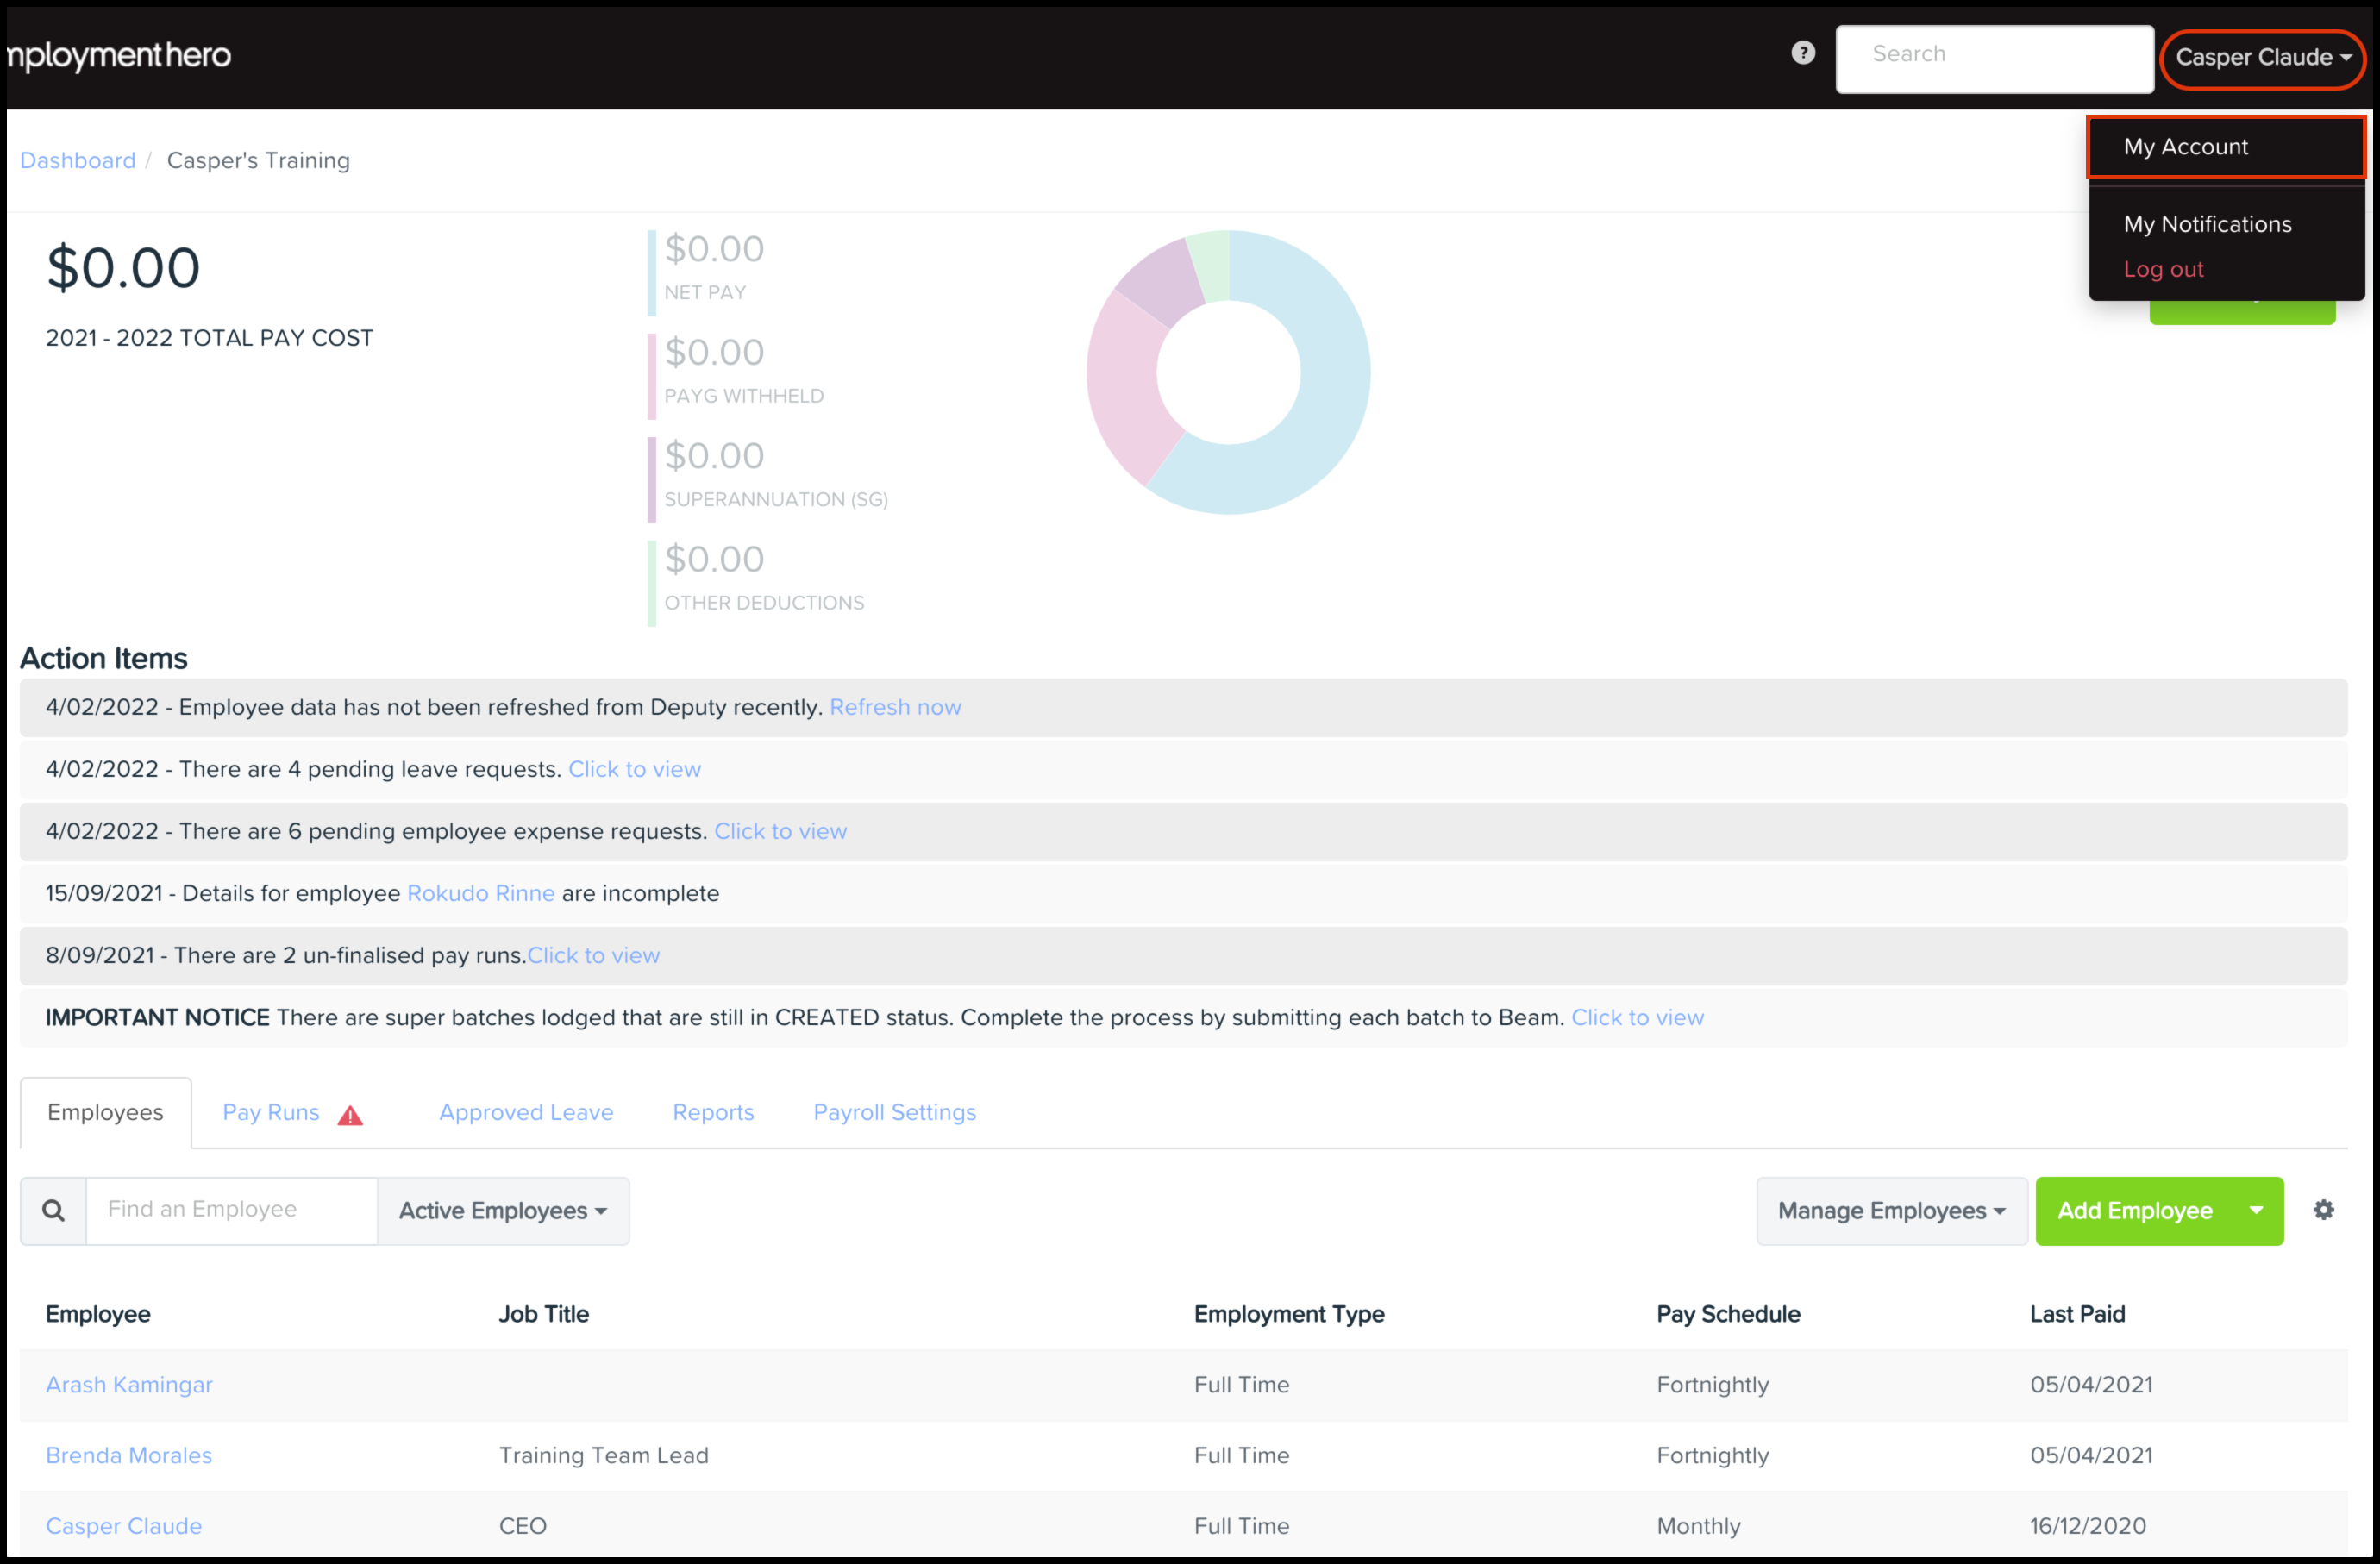Image resolution: width=2380 pixels, height=1564 pixels.
Task: Switch to the Approved Leave tab
Action: [526, 1112]
